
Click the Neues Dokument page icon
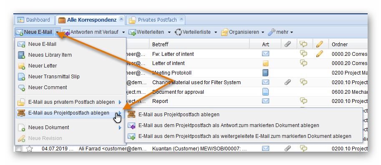click(21, 127)
